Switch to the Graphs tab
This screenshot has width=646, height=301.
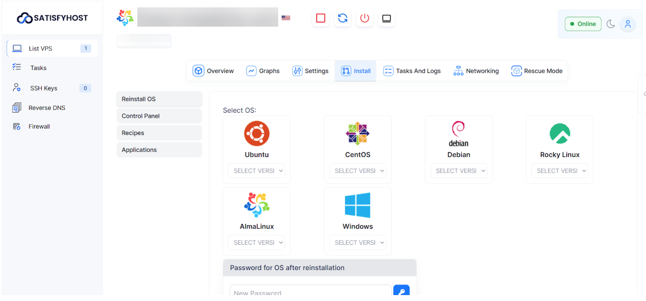[x=263, y=71]
